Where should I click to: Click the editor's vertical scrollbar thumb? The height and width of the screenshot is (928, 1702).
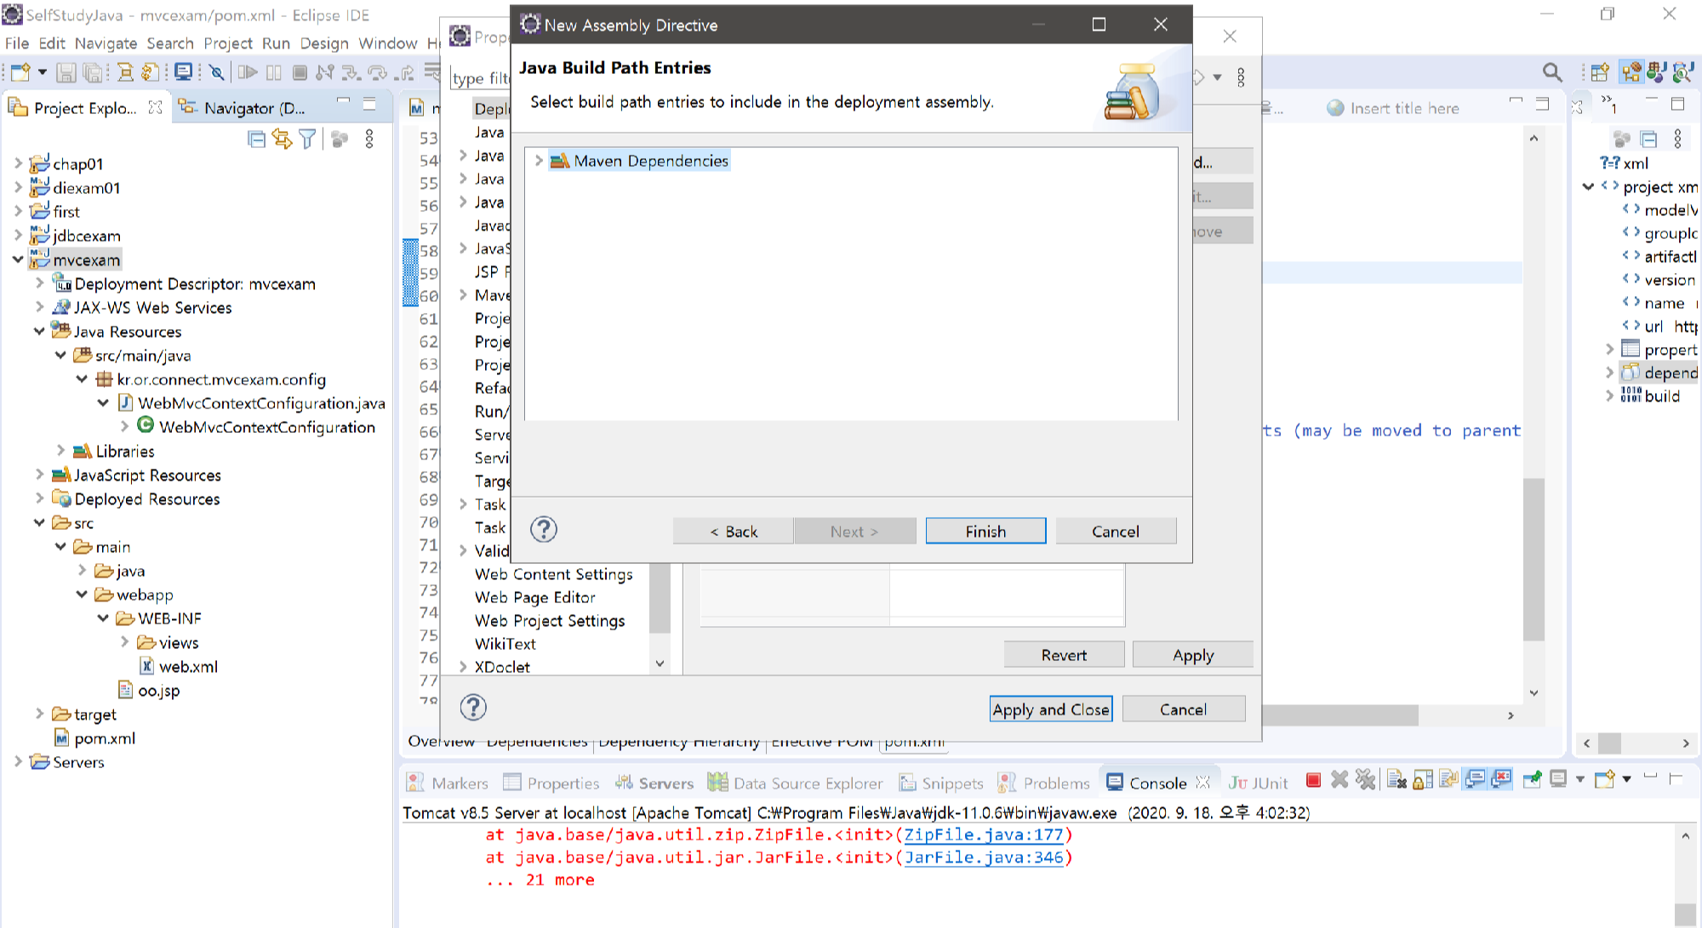pyautogui.click(x=1534, y=559)
